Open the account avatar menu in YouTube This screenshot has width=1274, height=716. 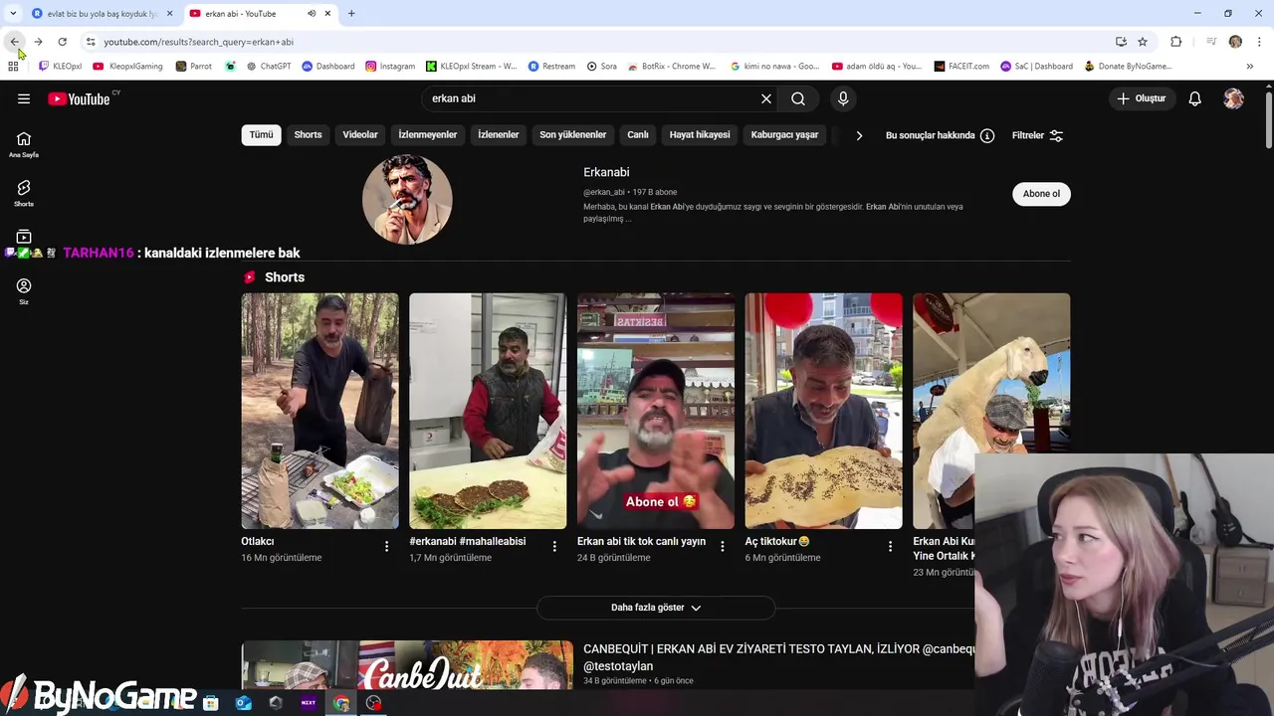[x=1234, y=98]
